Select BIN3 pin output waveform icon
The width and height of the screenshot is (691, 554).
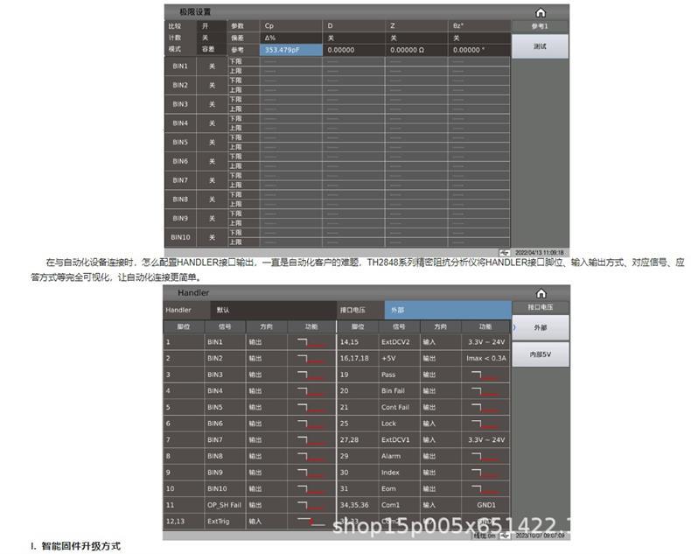(312, 375)
